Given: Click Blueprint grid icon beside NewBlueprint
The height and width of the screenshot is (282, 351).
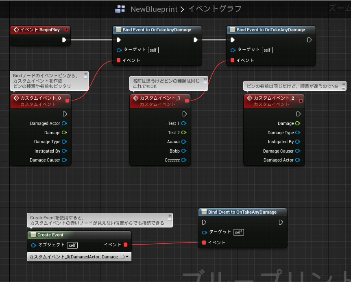Looking at the screenshot, I should 120,9.
